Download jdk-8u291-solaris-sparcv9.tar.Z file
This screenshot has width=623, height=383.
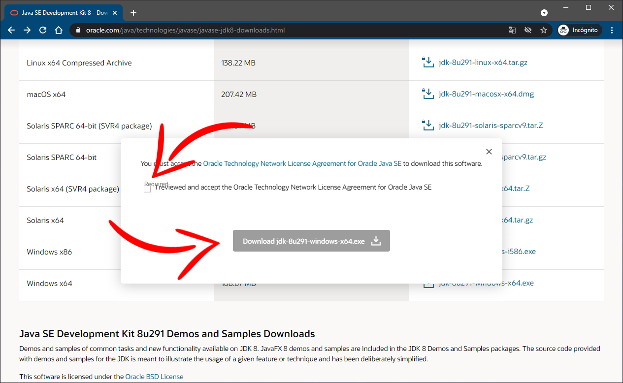point(491,126)
